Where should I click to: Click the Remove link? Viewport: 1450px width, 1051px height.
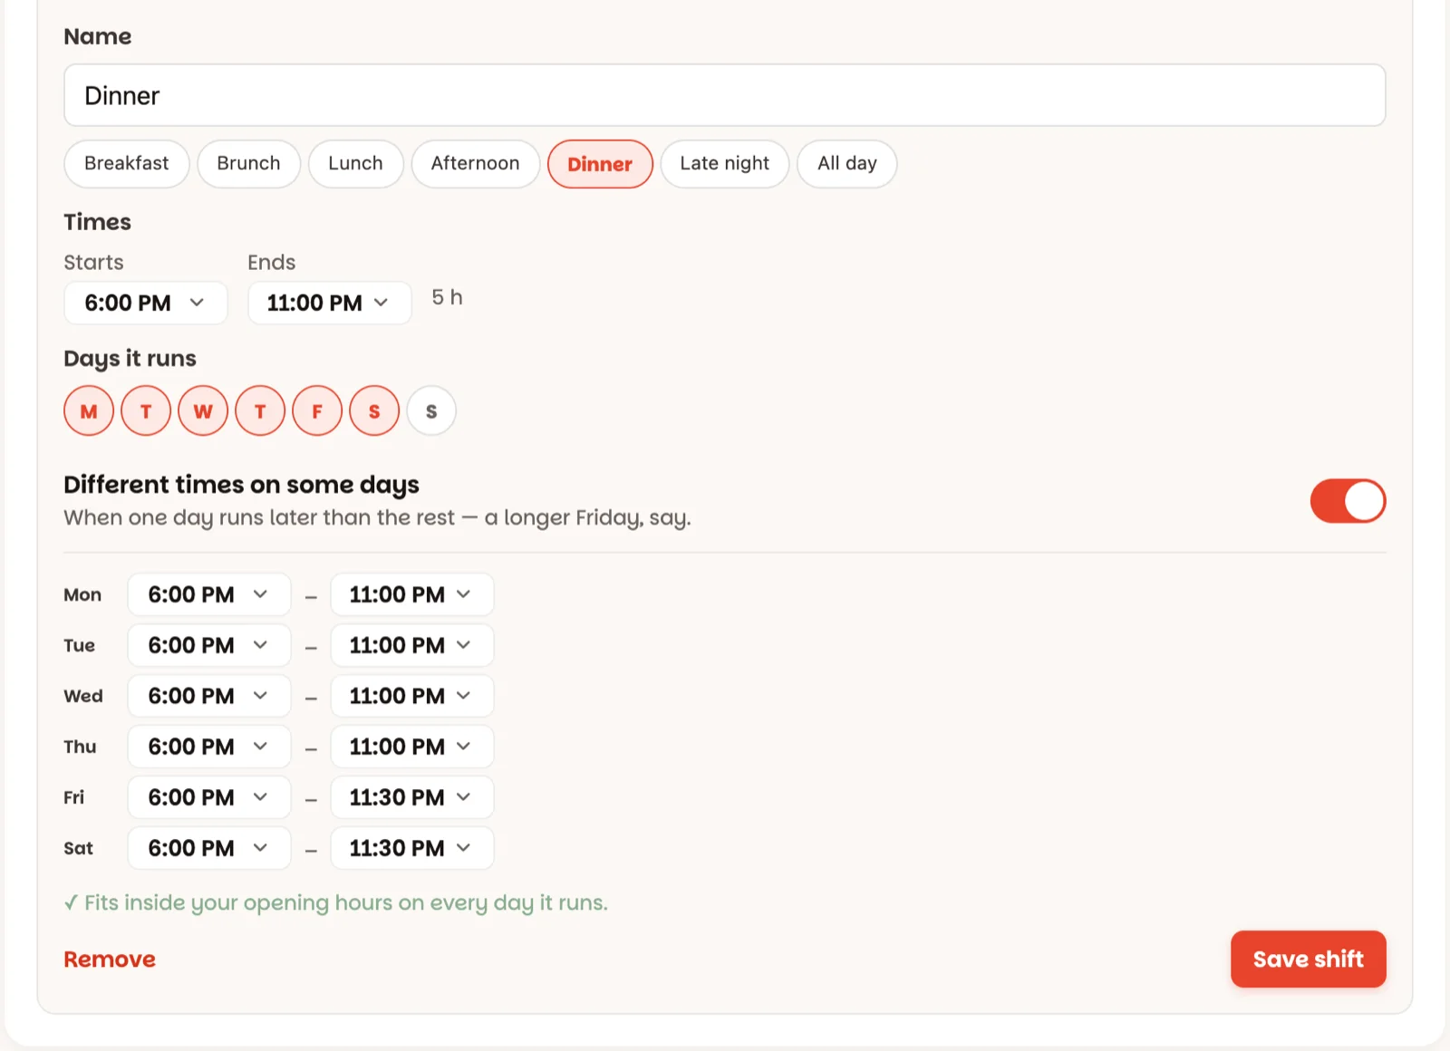pos(110,959)
